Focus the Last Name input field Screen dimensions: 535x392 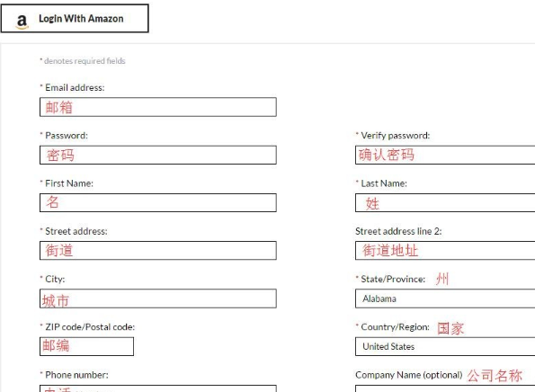445,202
